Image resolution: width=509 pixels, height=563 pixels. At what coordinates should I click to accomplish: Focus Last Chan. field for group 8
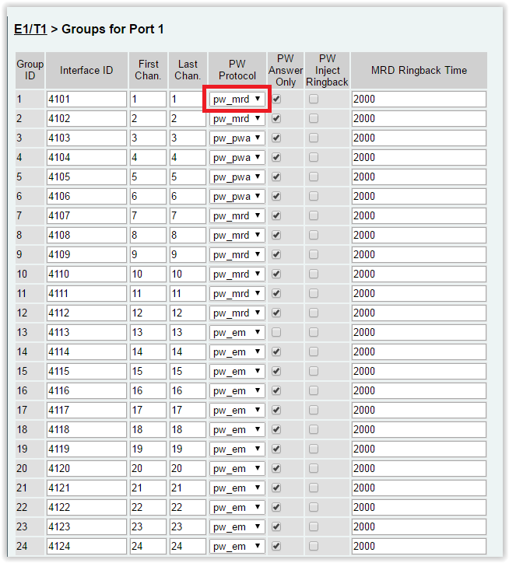[x=188, y=235]
